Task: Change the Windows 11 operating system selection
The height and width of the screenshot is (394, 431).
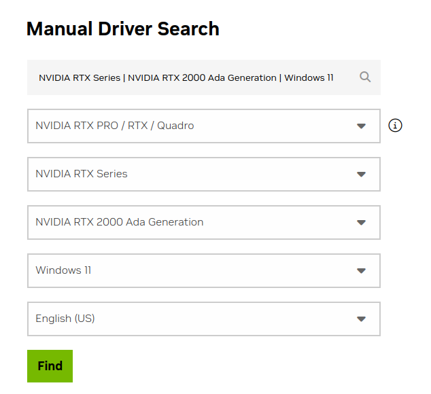Action: [204, 270]
